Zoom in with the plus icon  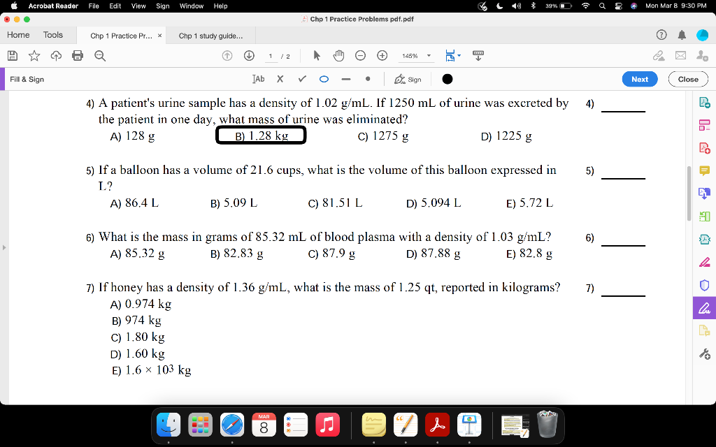pos(382,56)
